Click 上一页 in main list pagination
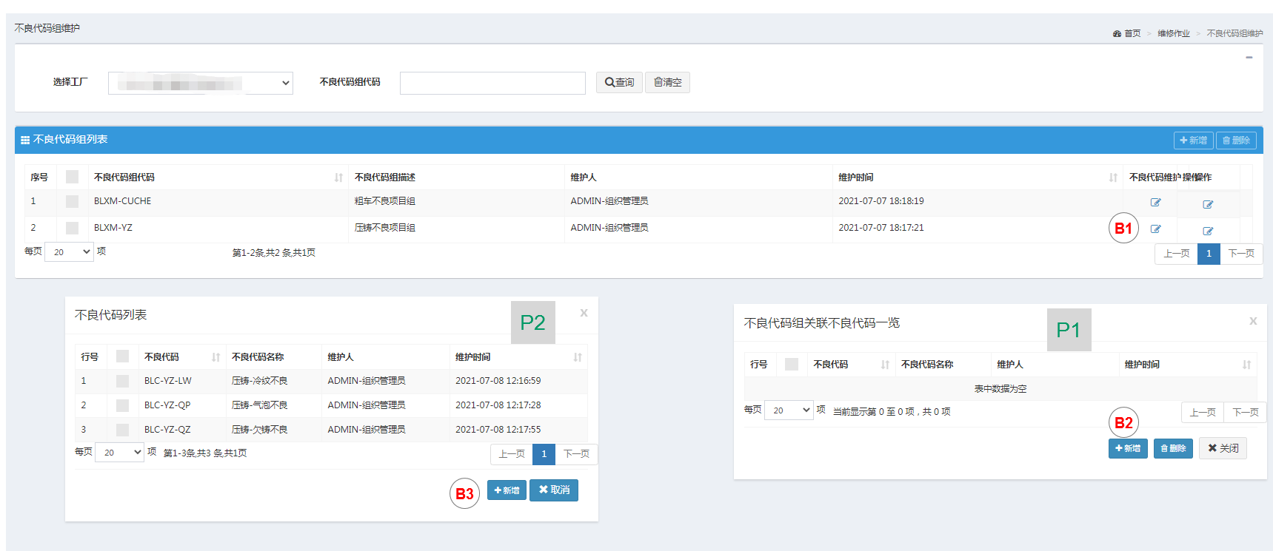Image resolution: width=1273 pixels, height=551 pixels. (1176, 254)
